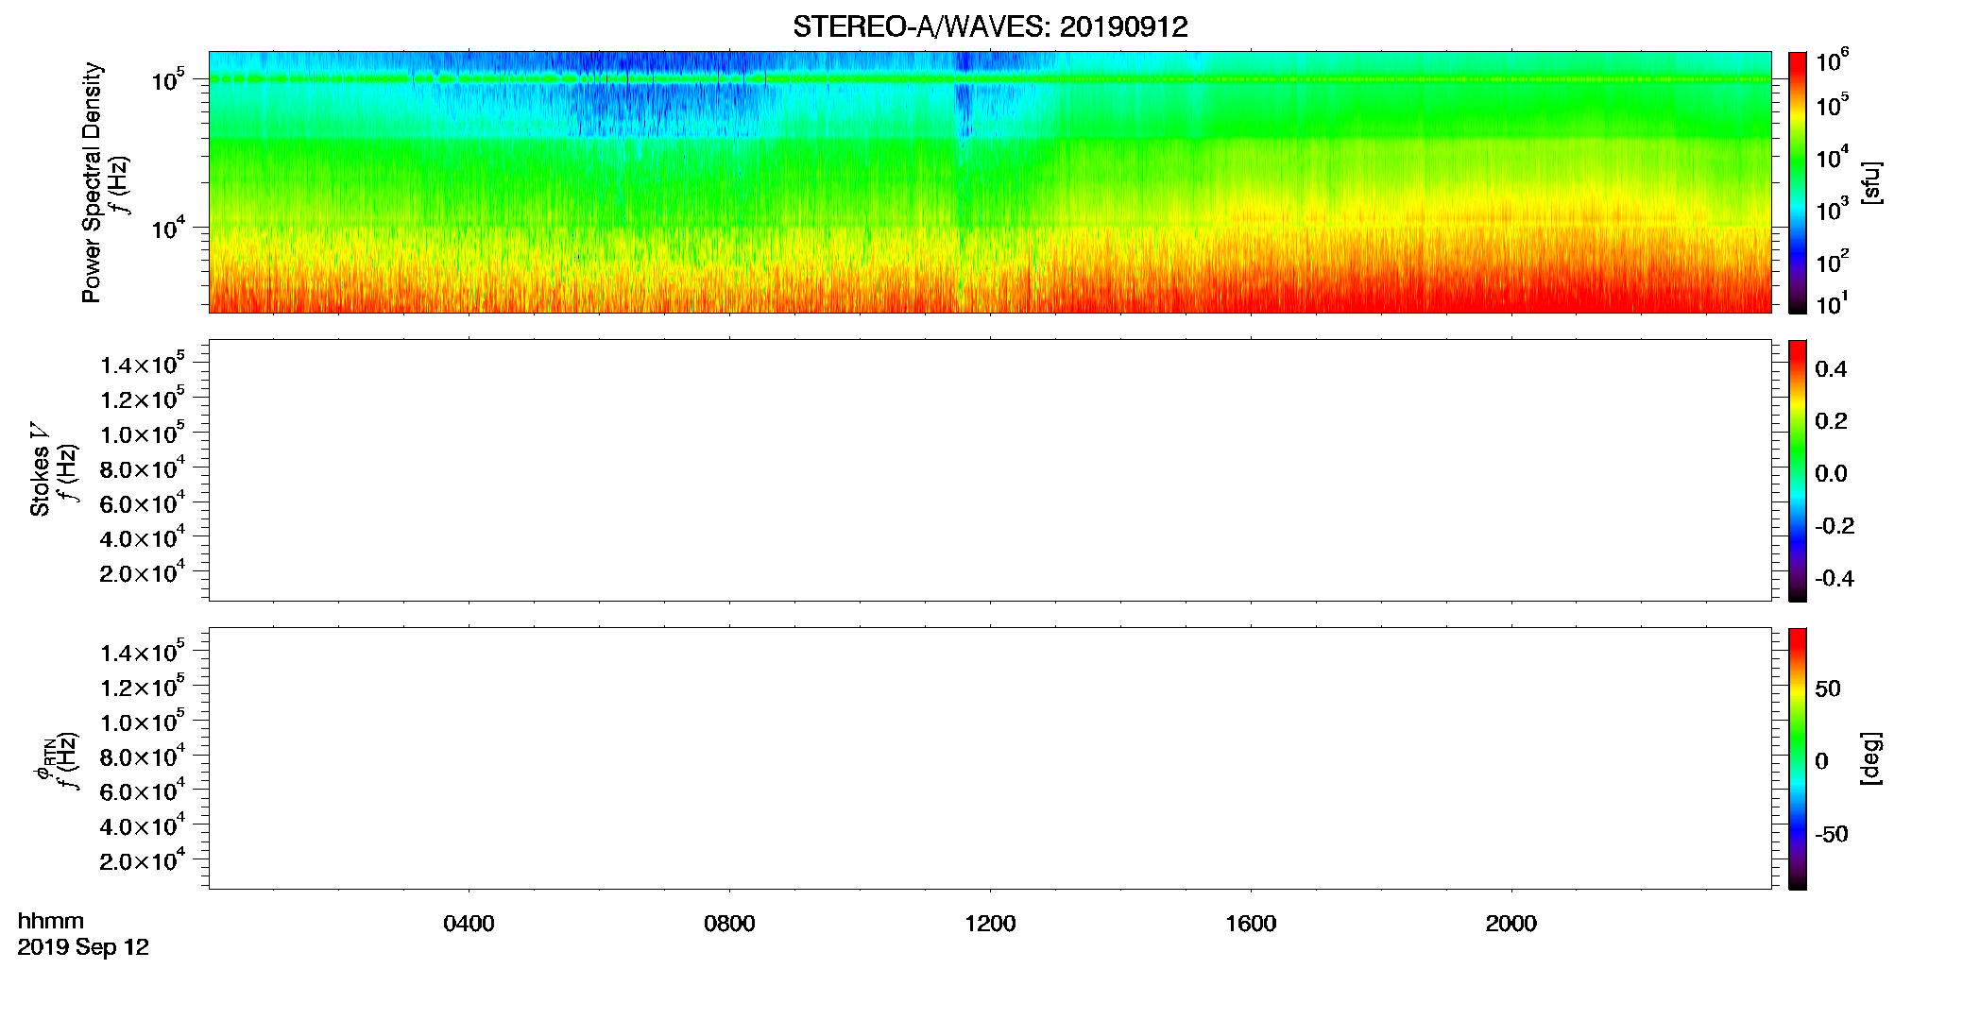1980x1020 pixels.
Task: Click the top spectrogram color bar
Action: point(1798,182)
